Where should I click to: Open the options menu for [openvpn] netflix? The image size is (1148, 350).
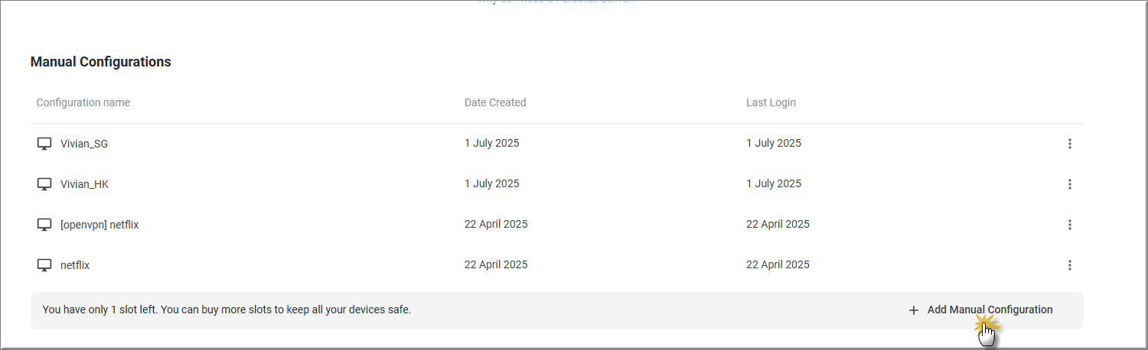(x=1069, y=225)
